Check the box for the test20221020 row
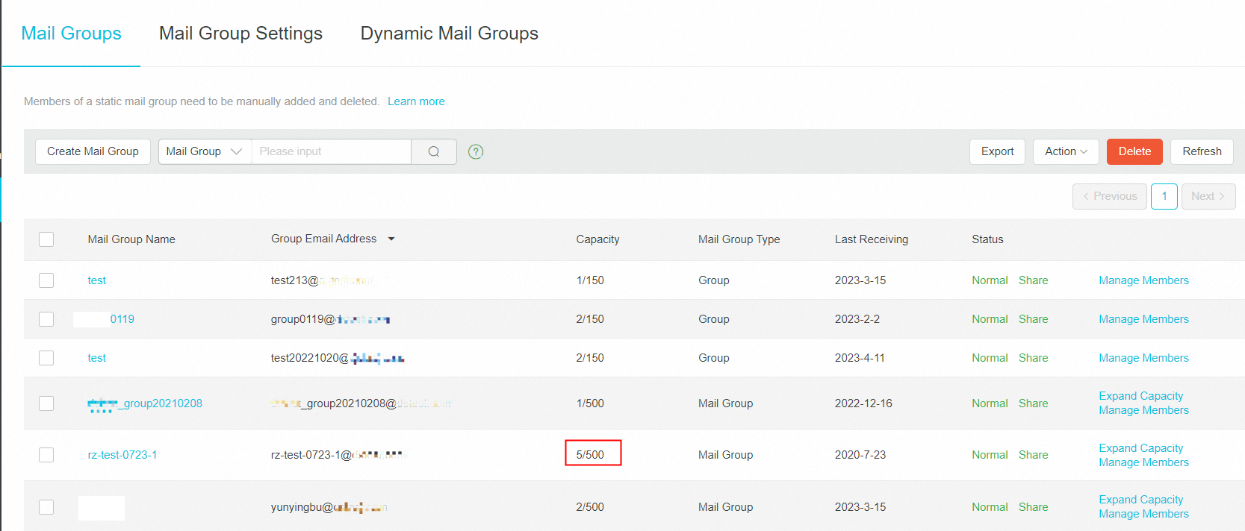The width and height of the screenshot is (1245, 531). [x=46, y=358]
